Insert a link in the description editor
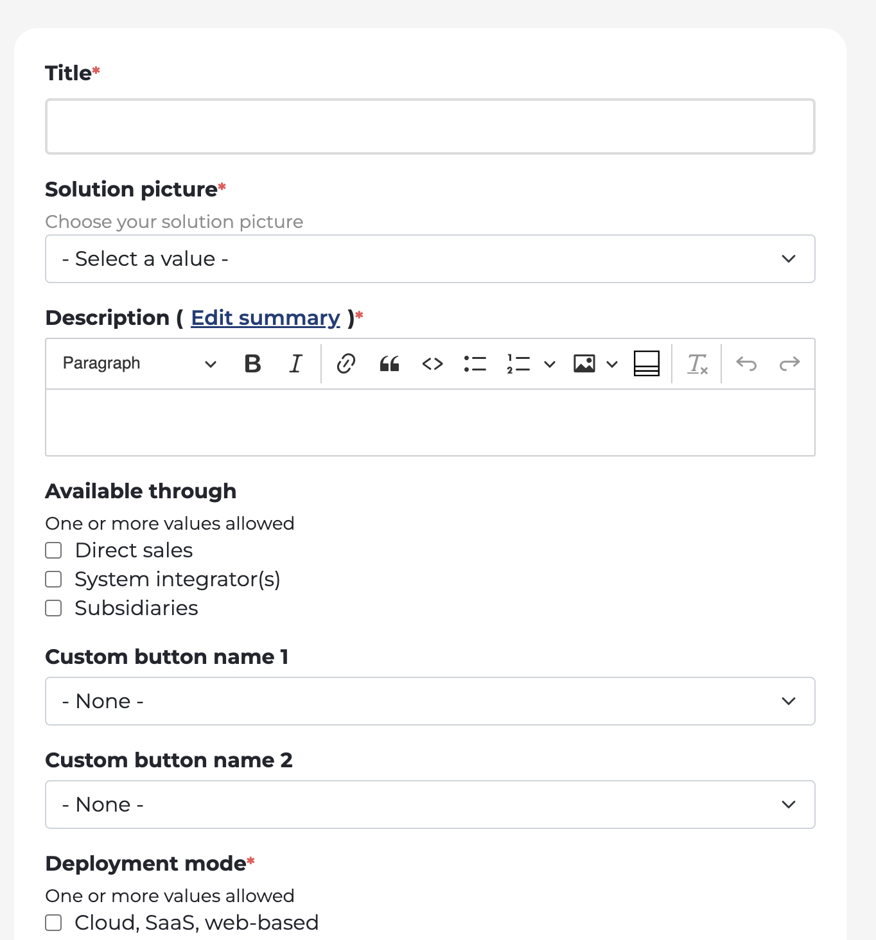 pos(346,363)
